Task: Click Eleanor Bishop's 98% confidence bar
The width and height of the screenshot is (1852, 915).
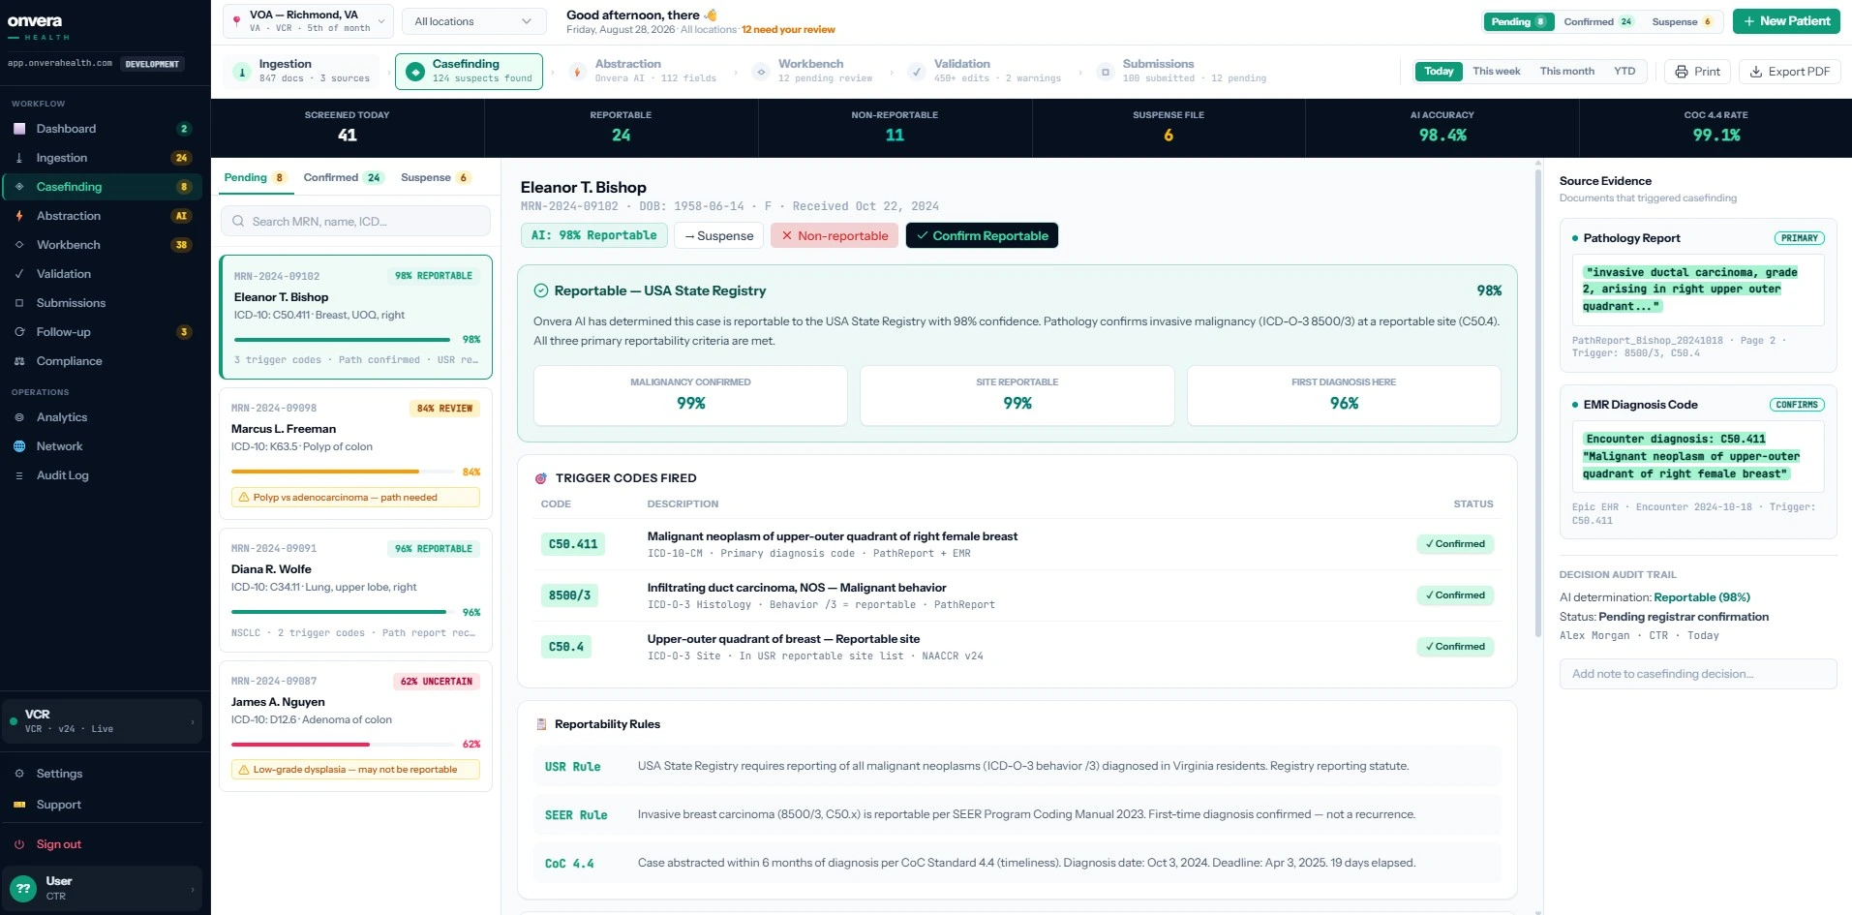Action: click(x=342, y=340)
